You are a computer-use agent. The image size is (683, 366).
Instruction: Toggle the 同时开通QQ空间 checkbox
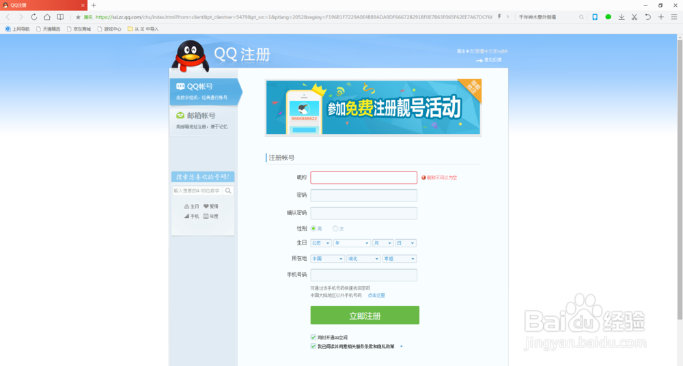click(313, 337)
